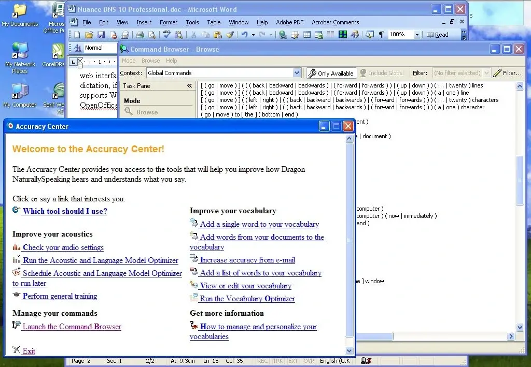531x367 pixels.
Task: Click the Print icon in Word toolbar
Action: [139, 35]
